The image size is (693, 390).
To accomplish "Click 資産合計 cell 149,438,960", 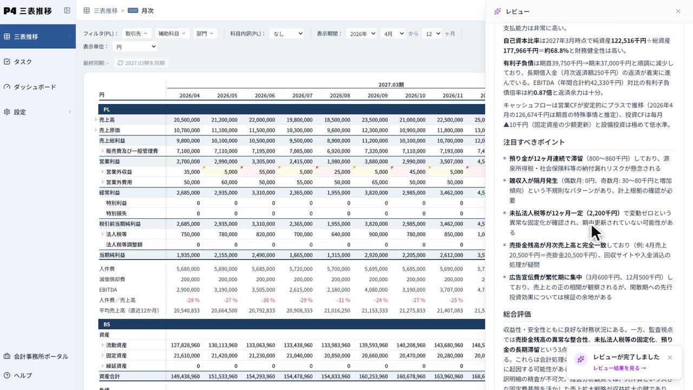I will (x=185, y=376).
